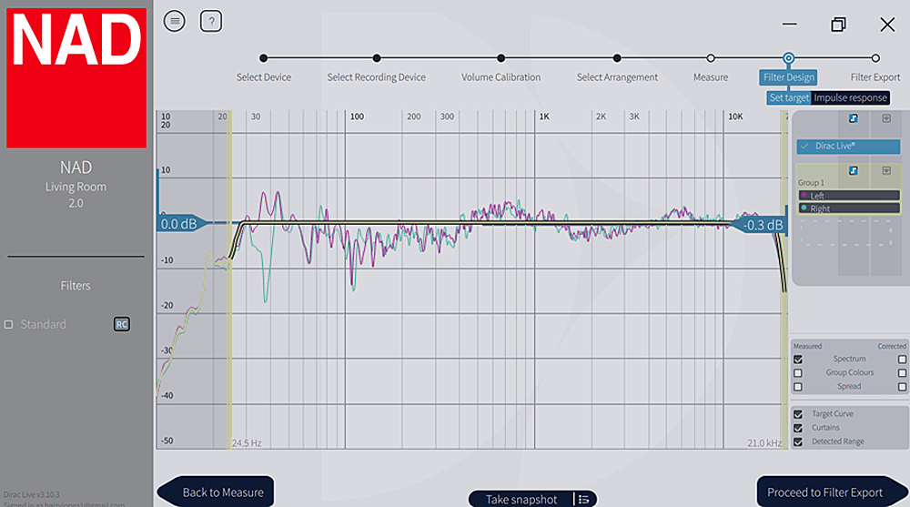Click the RC badge next to Standard
Image resolution: width=910 pixels, height=507 pixels.
tap(121, 324)
